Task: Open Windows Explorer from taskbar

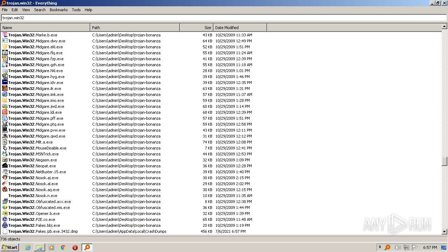Action: (x=40, y=247)
